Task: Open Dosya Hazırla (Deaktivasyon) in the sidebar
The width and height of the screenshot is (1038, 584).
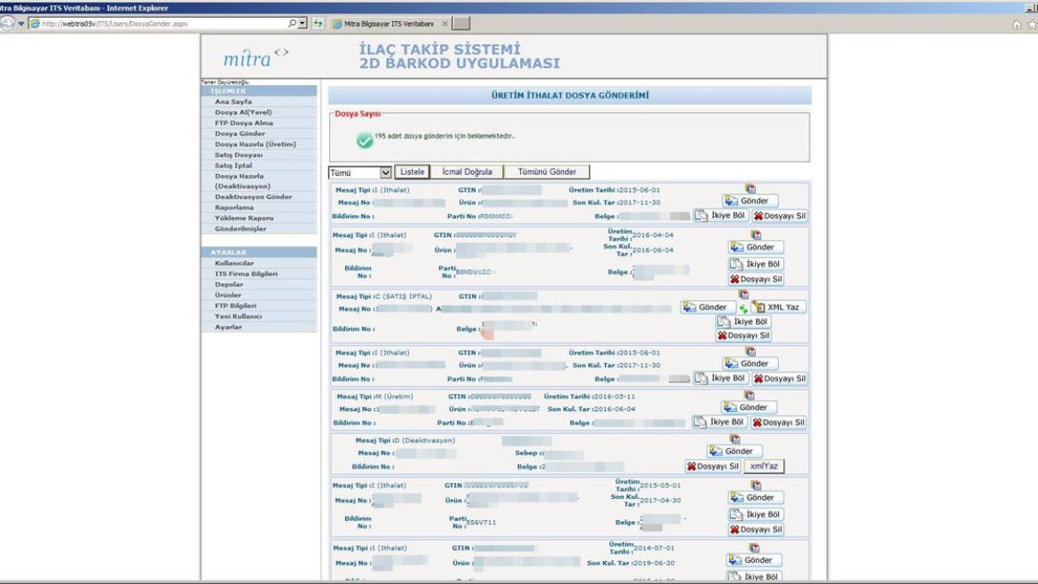Action: coord(242,181)
